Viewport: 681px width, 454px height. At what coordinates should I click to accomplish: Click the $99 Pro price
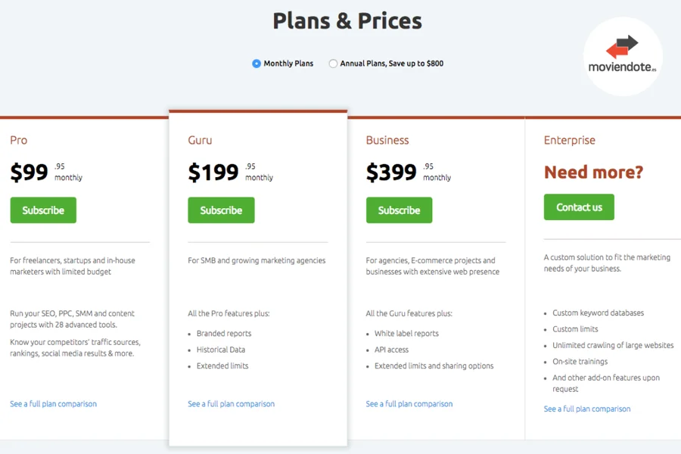coord(30,173)
